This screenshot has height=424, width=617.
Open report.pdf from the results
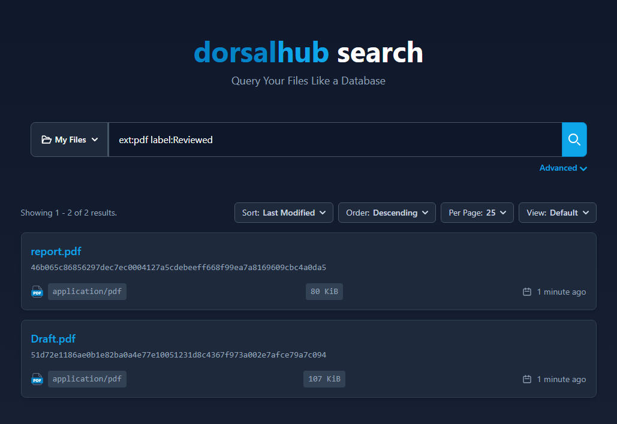[x=56, y=252]
